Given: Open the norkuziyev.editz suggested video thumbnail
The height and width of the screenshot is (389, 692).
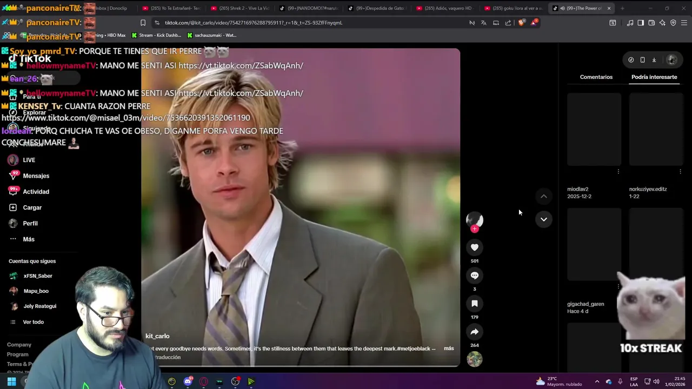Looking at the screenshot, I should point(656,129).
